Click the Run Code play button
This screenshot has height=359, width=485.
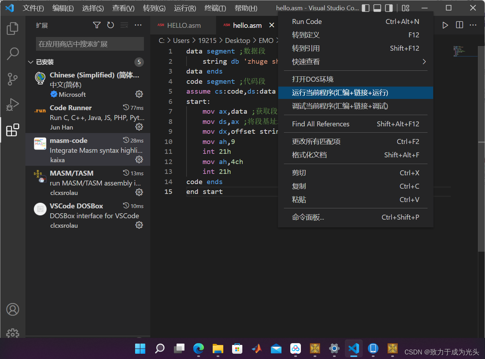[445, 25]
